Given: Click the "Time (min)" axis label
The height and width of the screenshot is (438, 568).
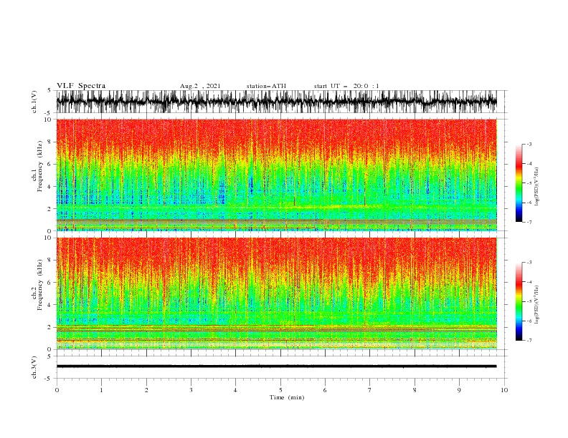Looking at the screenshot, I should pyautogui.click(x=287, y=397).
